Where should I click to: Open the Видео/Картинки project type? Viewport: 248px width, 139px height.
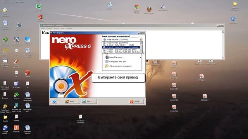(x=115, y=57)
